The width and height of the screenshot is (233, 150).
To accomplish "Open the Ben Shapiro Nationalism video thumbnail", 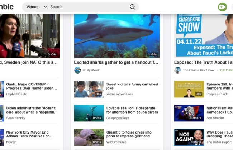I will [x=189, y=113].
